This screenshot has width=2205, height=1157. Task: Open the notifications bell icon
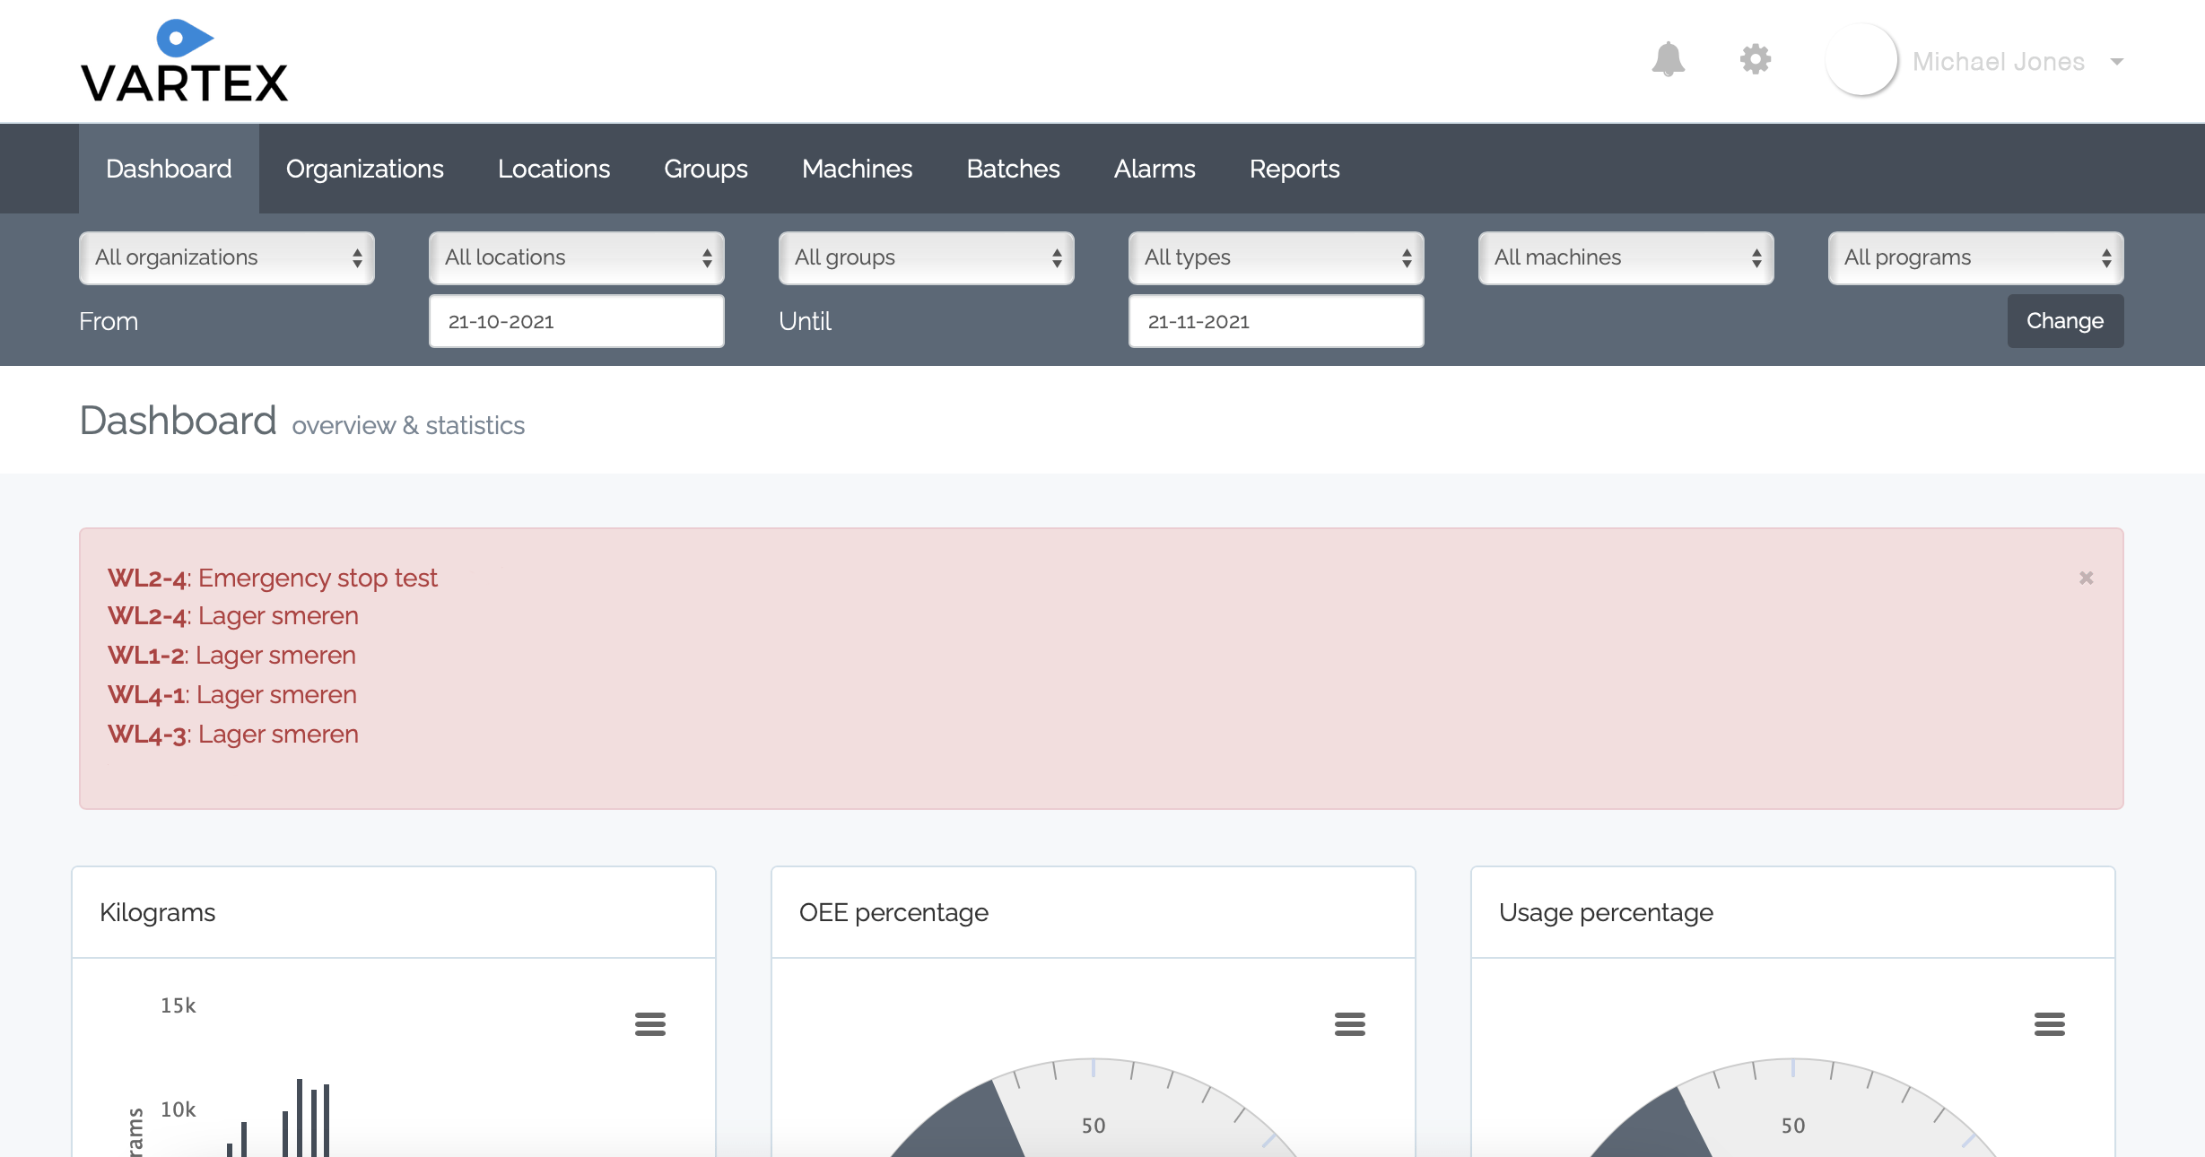pyautogui.click(x=1668, y=60)
